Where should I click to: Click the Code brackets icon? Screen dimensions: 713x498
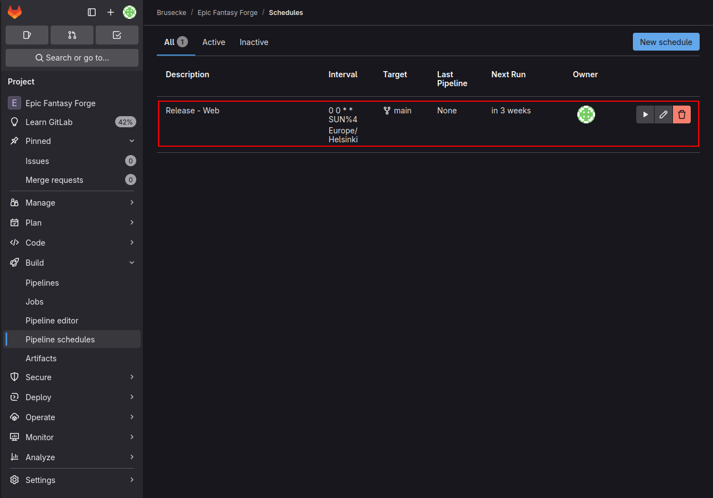pyautogui.click(x=14, y=243)
